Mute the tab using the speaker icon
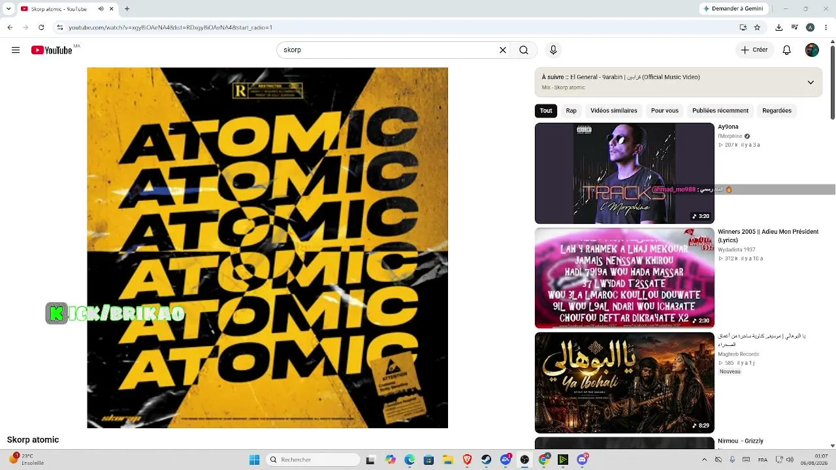The image size is (836, 470). click(101, 9)
